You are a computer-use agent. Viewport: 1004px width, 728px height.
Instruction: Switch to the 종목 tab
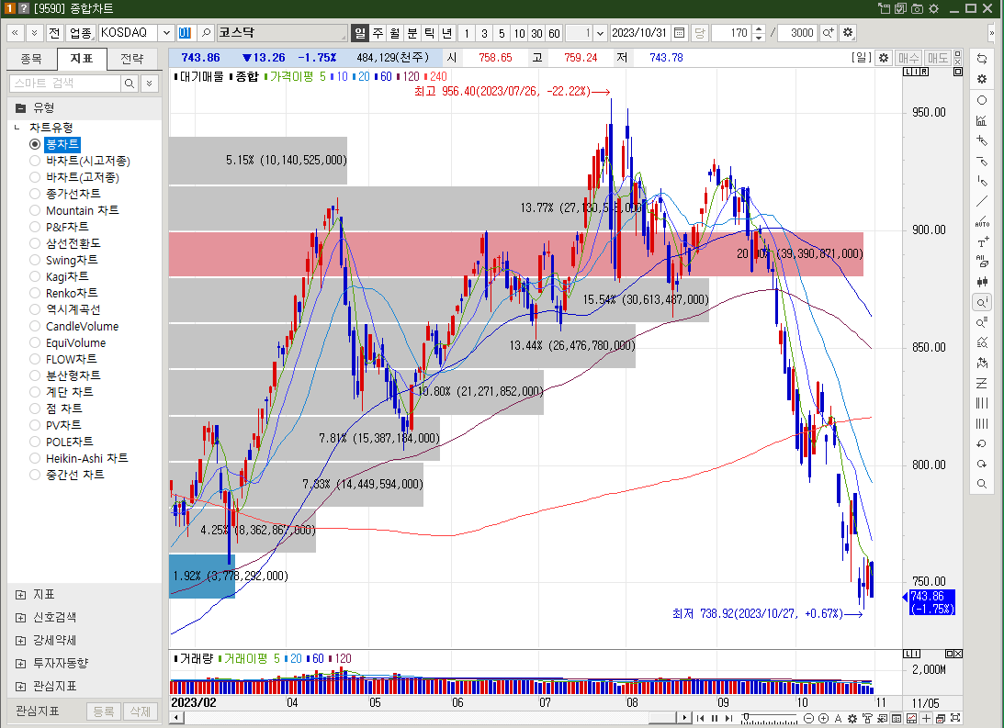(31, 59)
